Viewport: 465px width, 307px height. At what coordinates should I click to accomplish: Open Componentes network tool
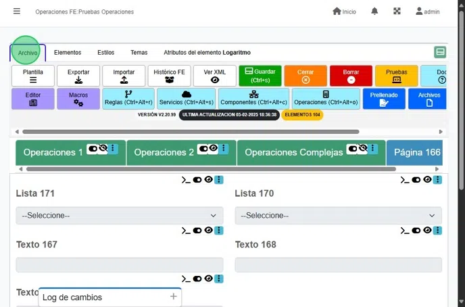click(253, 99)
